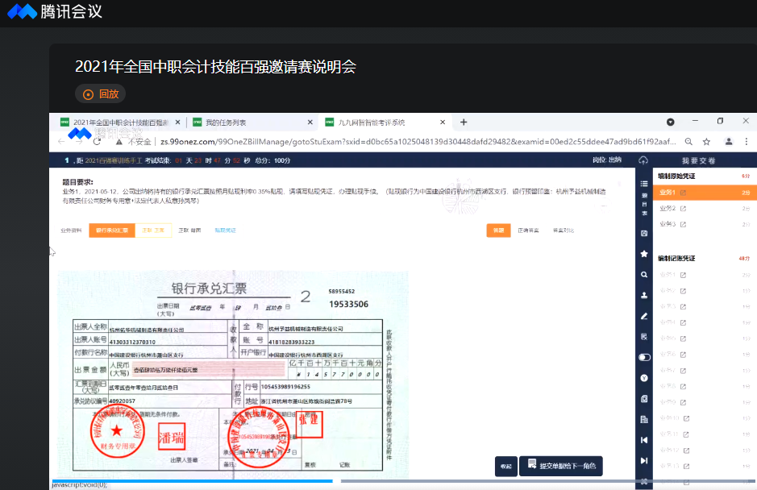Viewport: 757px width, 490px height.
Task: Select the 银行承兑汇票 document tab
Action: point(112,230)
